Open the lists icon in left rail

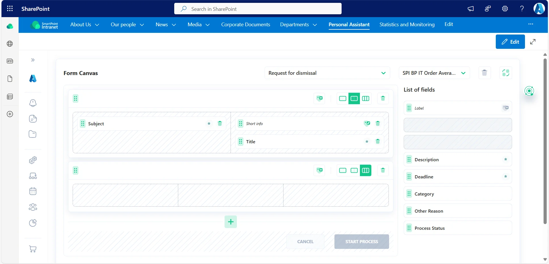click(x=10, y=97)
